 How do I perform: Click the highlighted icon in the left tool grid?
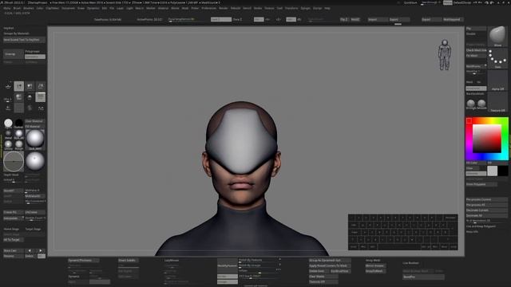point(19,86)
